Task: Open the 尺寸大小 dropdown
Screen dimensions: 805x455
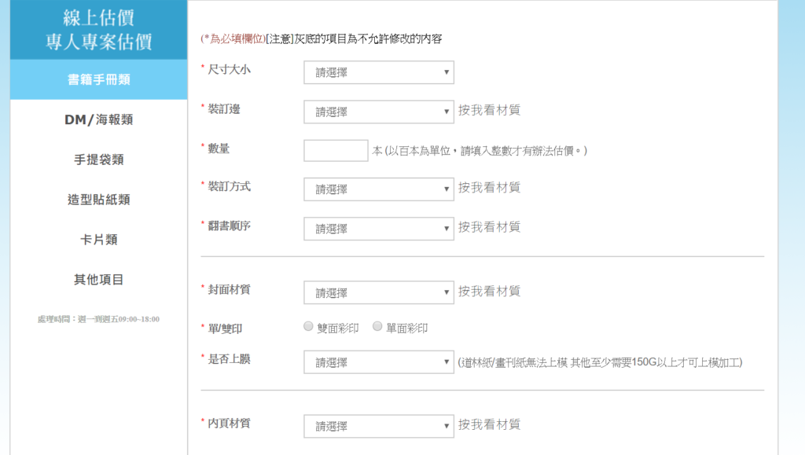Action: [378, 72]
